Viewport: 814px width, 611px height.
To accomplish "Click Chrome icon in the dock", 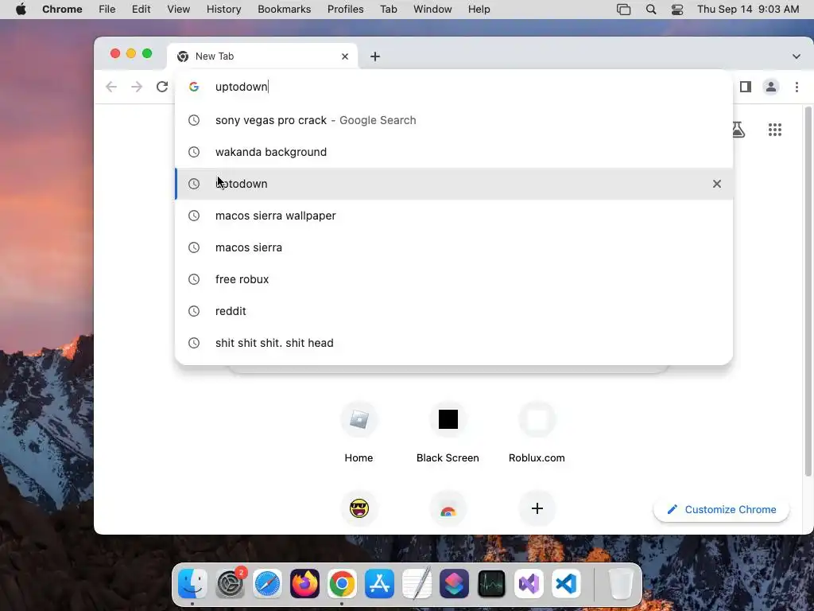I will 342,583.
